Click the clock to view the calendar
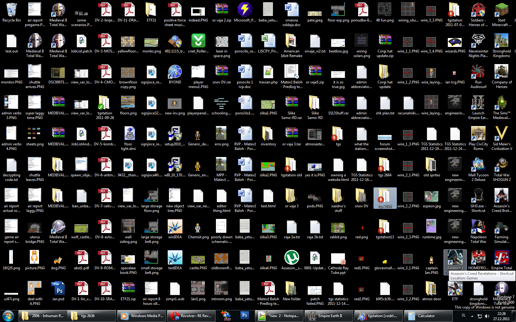Viewport: 516px width, 322px height. [501, 316]
